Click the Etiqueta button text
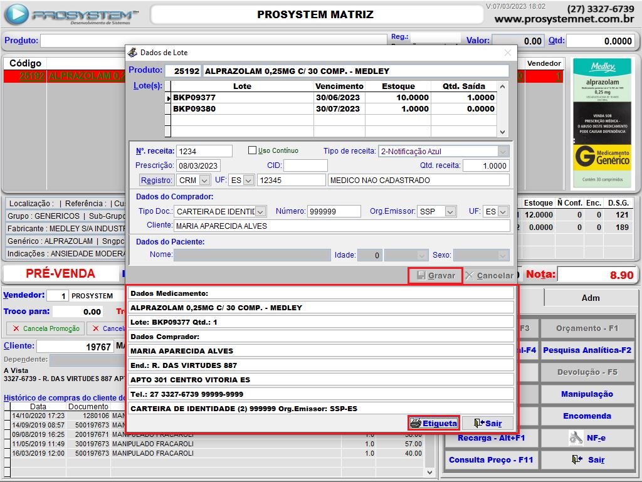Viewport: 642px width, 482px height. [439, 424]
